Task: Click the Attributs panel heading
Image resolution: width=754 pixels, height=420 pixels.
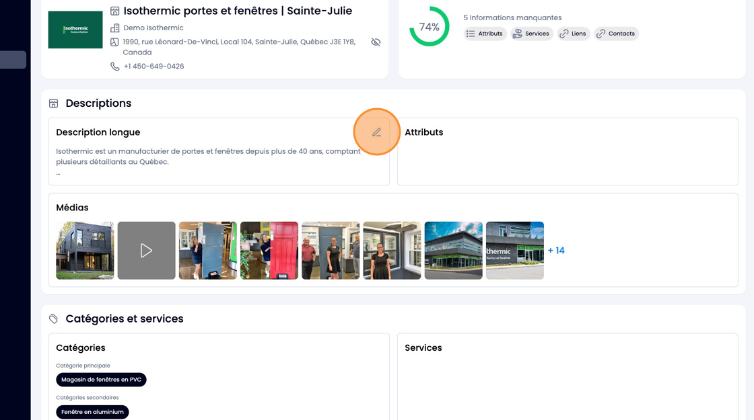Action: (424, 132)
